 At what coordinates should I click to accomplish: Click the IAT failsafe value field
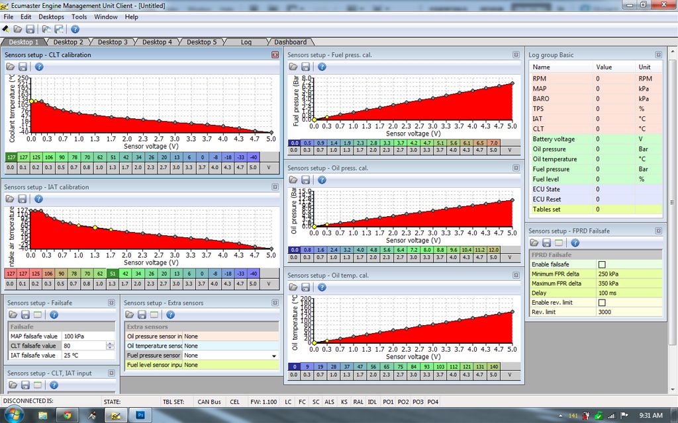pyautogui.click(x=88, y=355)
